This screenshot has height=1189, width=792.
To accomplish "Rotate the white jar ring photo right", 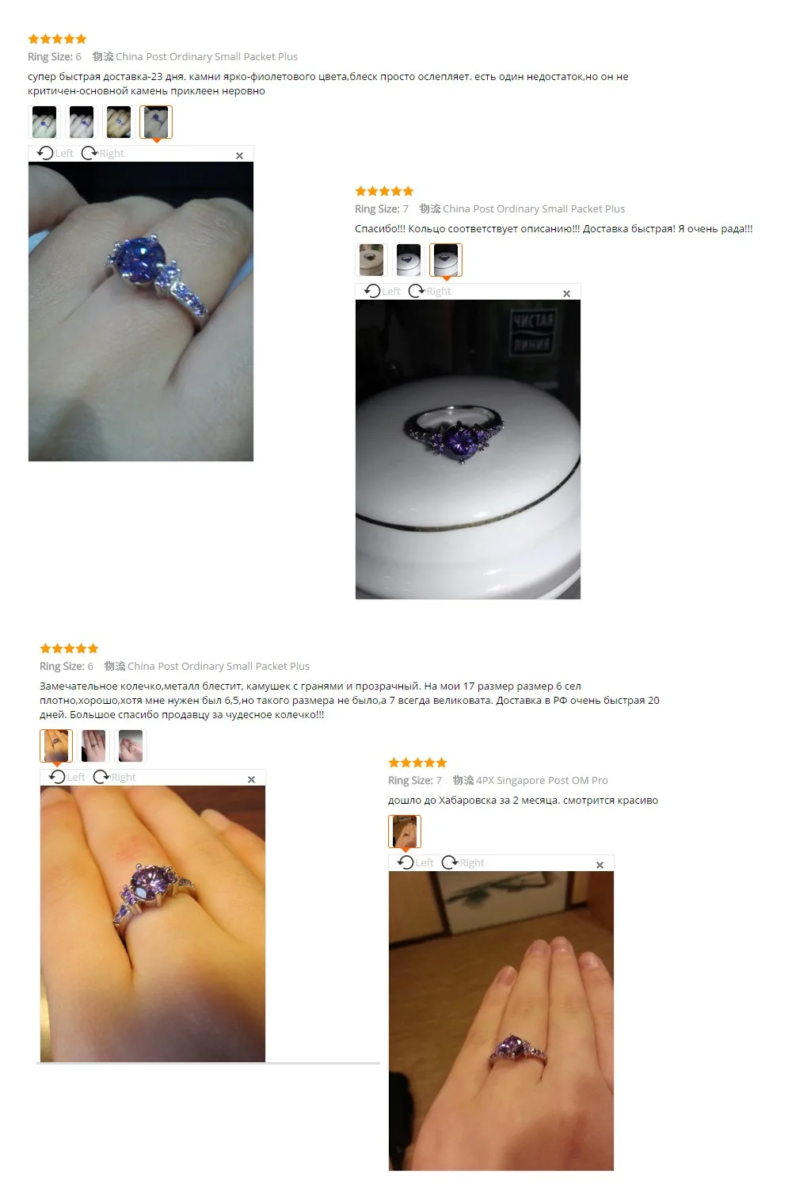I will pos(429,291).
